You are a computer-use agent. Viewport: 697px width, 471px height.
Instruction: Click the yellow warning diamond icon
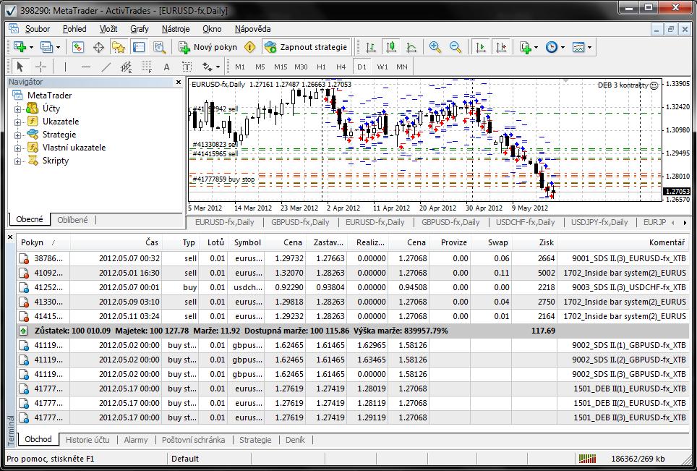point(250,47)
